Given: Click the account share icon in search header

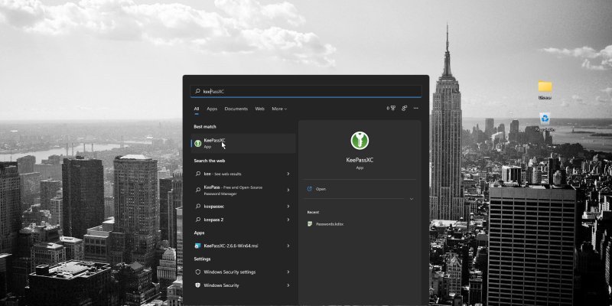Looking at the screenshot, I should pyautogui.click(x=404, y=109).
